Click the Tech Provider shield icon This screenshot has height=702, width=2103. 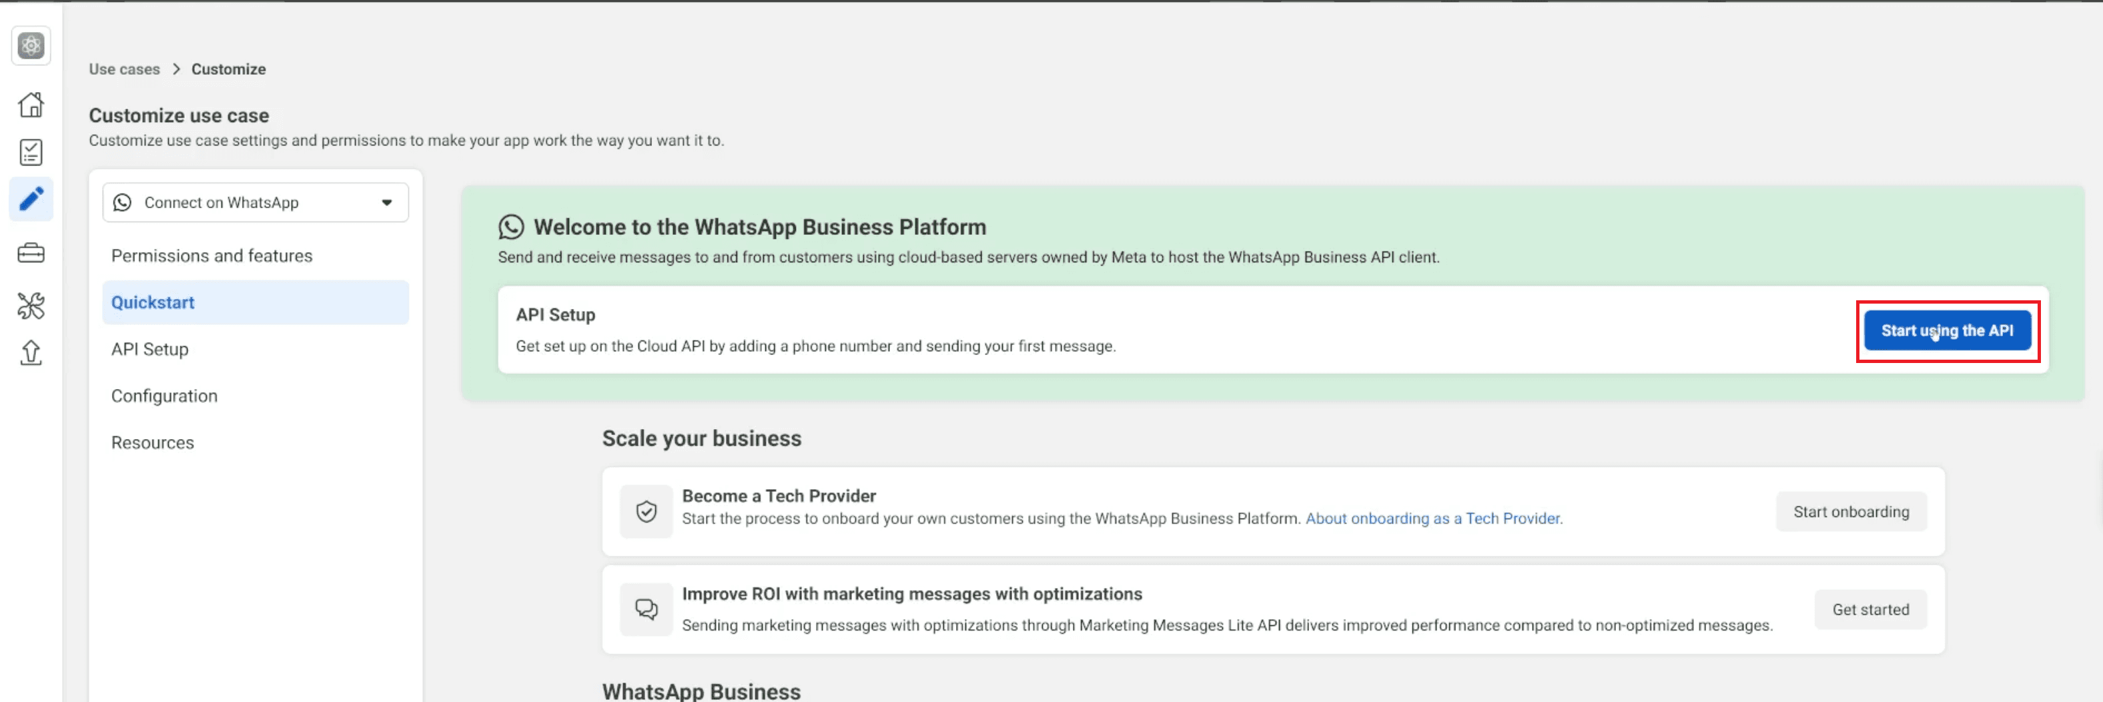tap(646, 512)
